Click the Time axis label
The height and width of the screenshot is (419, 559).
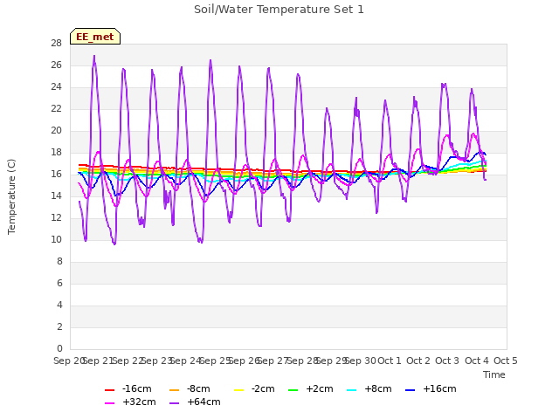pyautogui.click(x=494, y=374)
